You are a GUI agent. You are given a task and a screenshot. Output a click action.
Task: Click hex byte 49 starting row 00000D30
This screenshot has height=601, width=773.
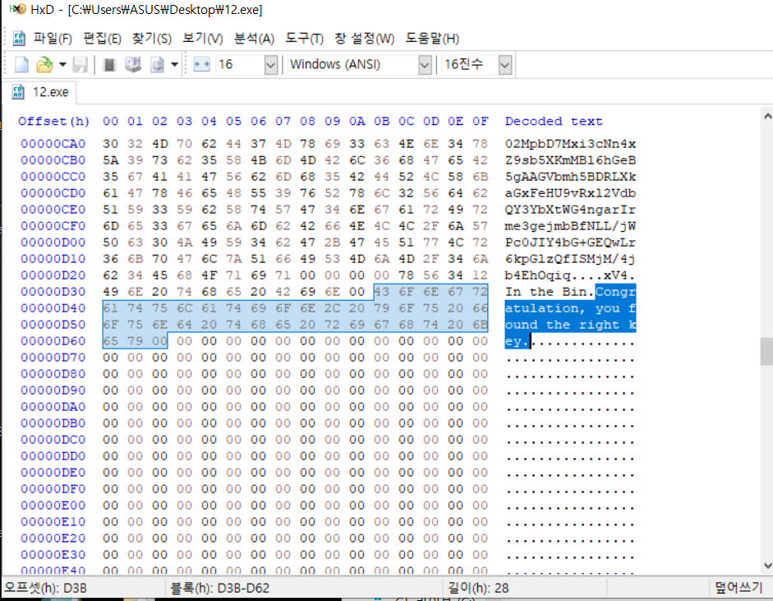point(110,292)
